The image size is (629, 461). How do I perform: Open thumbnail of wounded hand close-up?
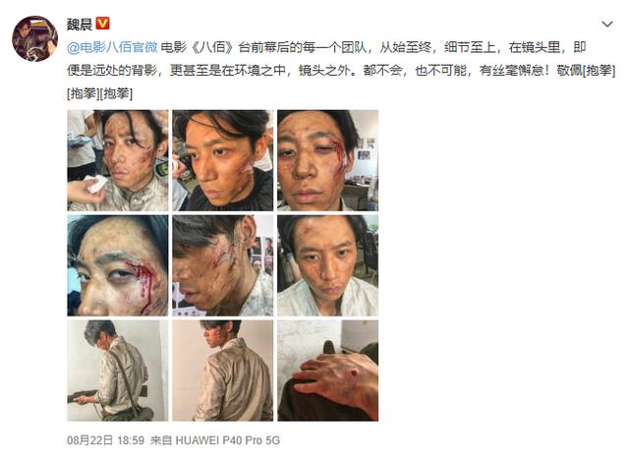[x=327, y=371]
